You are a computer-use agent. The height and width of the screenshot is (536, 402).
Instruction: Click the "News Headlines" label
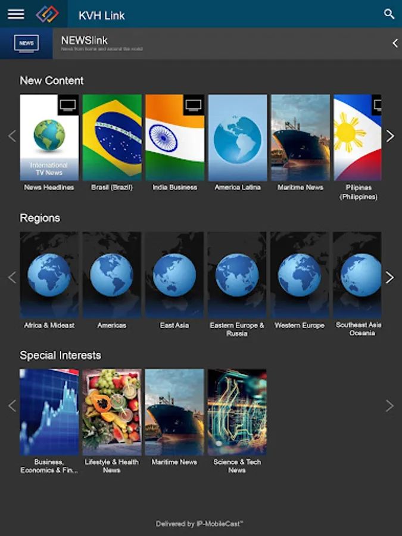[x=49, y=188]
